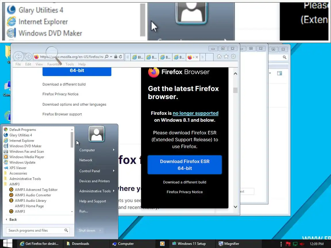The width and height of the screenshot is (331, 248).
Task: Click the refresh icon in address bar
Action: [120, 57]
